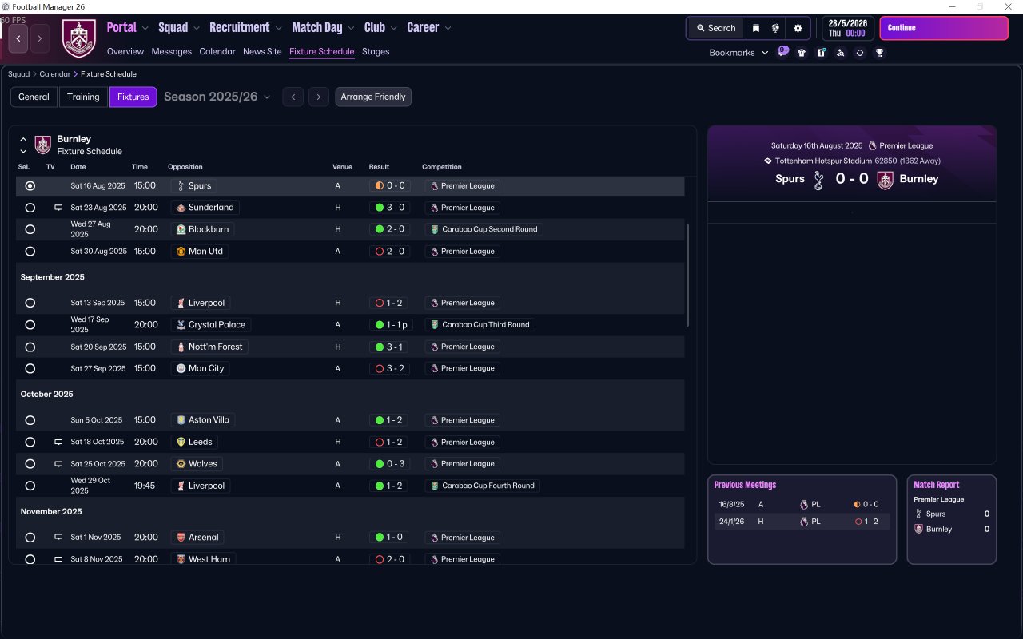
Task: Click the shirt bookmark shortcut icon
Action: pos(802,53)
